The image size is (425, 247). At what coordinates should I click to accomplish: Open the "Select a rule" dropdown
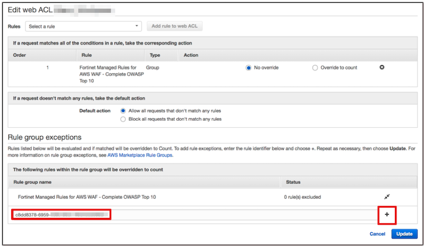(x=83, y=26)
